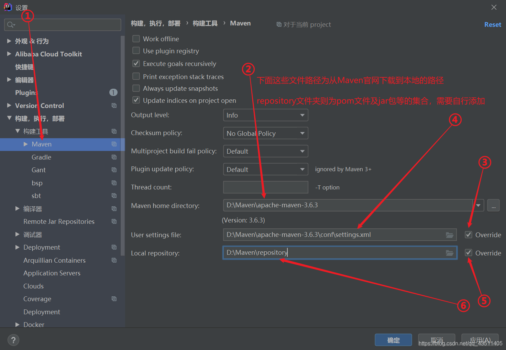The image size is (506, 350).
Task: Click the IntelliJ IDEA logo in title bar
Action: [x=8, y=7]
